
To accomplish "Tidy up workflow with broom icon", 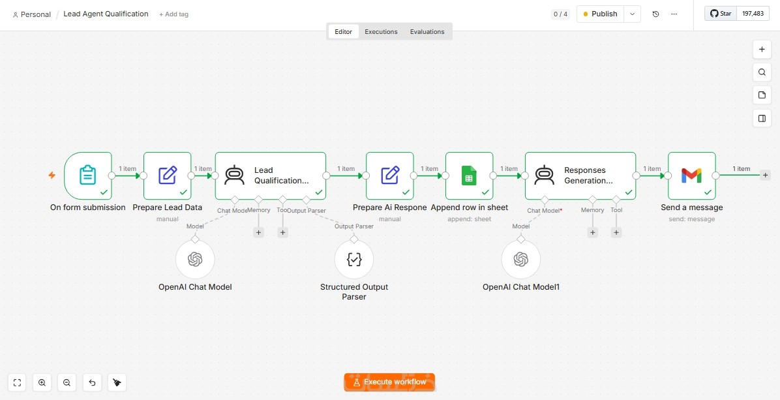I will click(x=117, y=382).
